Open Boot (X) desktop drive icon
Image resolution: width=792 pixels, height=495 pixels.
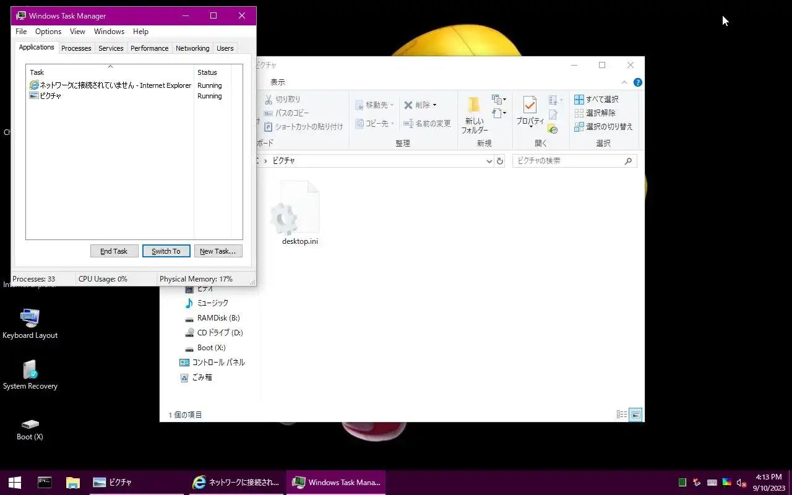pyautogui.click(x=30, y=429)
